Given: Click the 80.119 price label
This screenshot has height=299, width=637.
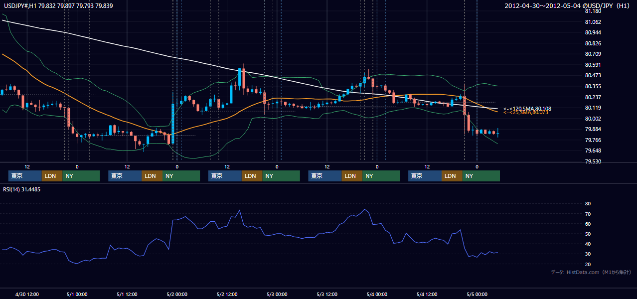Looking at the screenshot, I should (x=593, y=108).
